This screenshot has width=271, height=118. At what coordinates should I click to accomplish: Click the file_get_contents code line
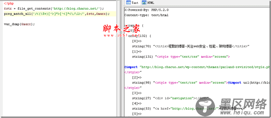[x=54, y=9]
